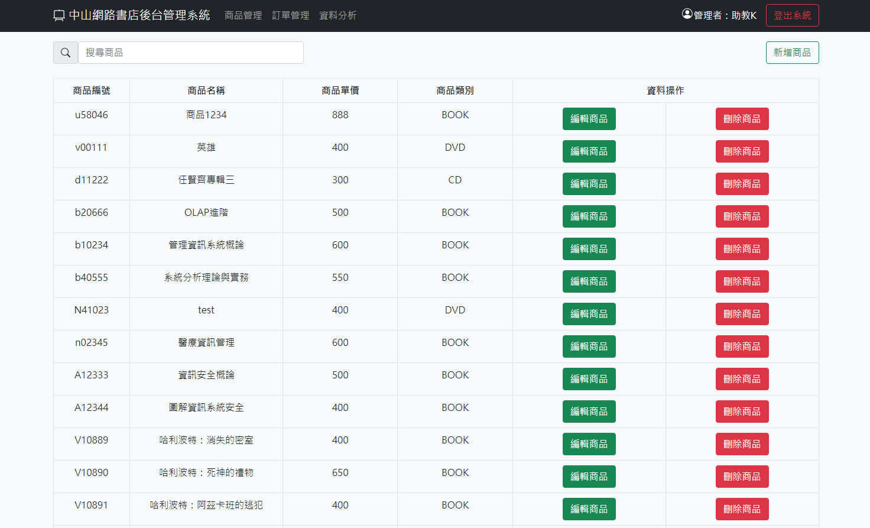Click the 商品名稱 column header

pyautogui.click(x=206, y=90)
